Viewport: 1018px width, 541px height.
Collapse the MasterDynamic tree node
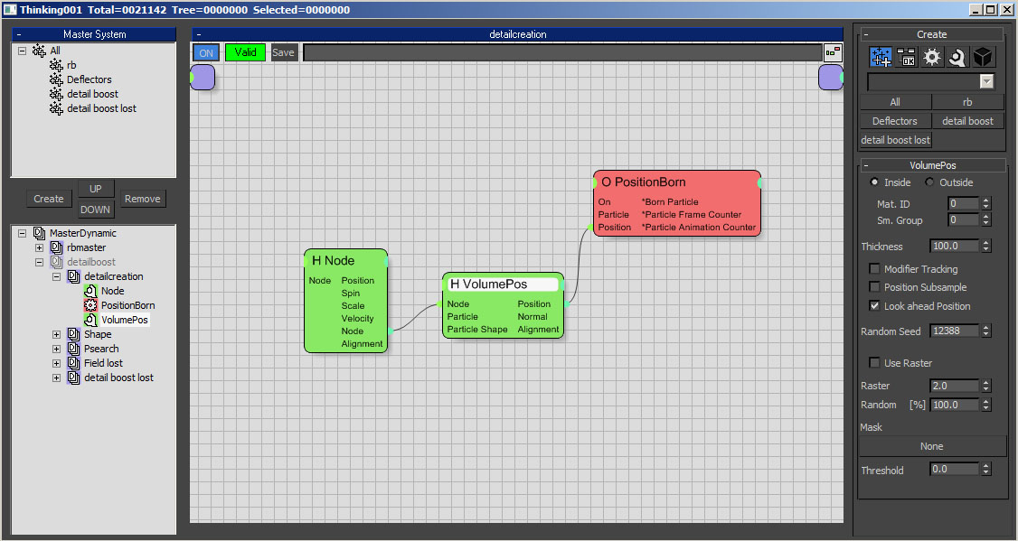[22, 233]
